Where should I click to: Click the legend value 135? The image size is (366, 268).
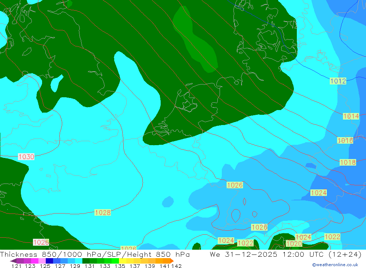(x=120, y=266)
